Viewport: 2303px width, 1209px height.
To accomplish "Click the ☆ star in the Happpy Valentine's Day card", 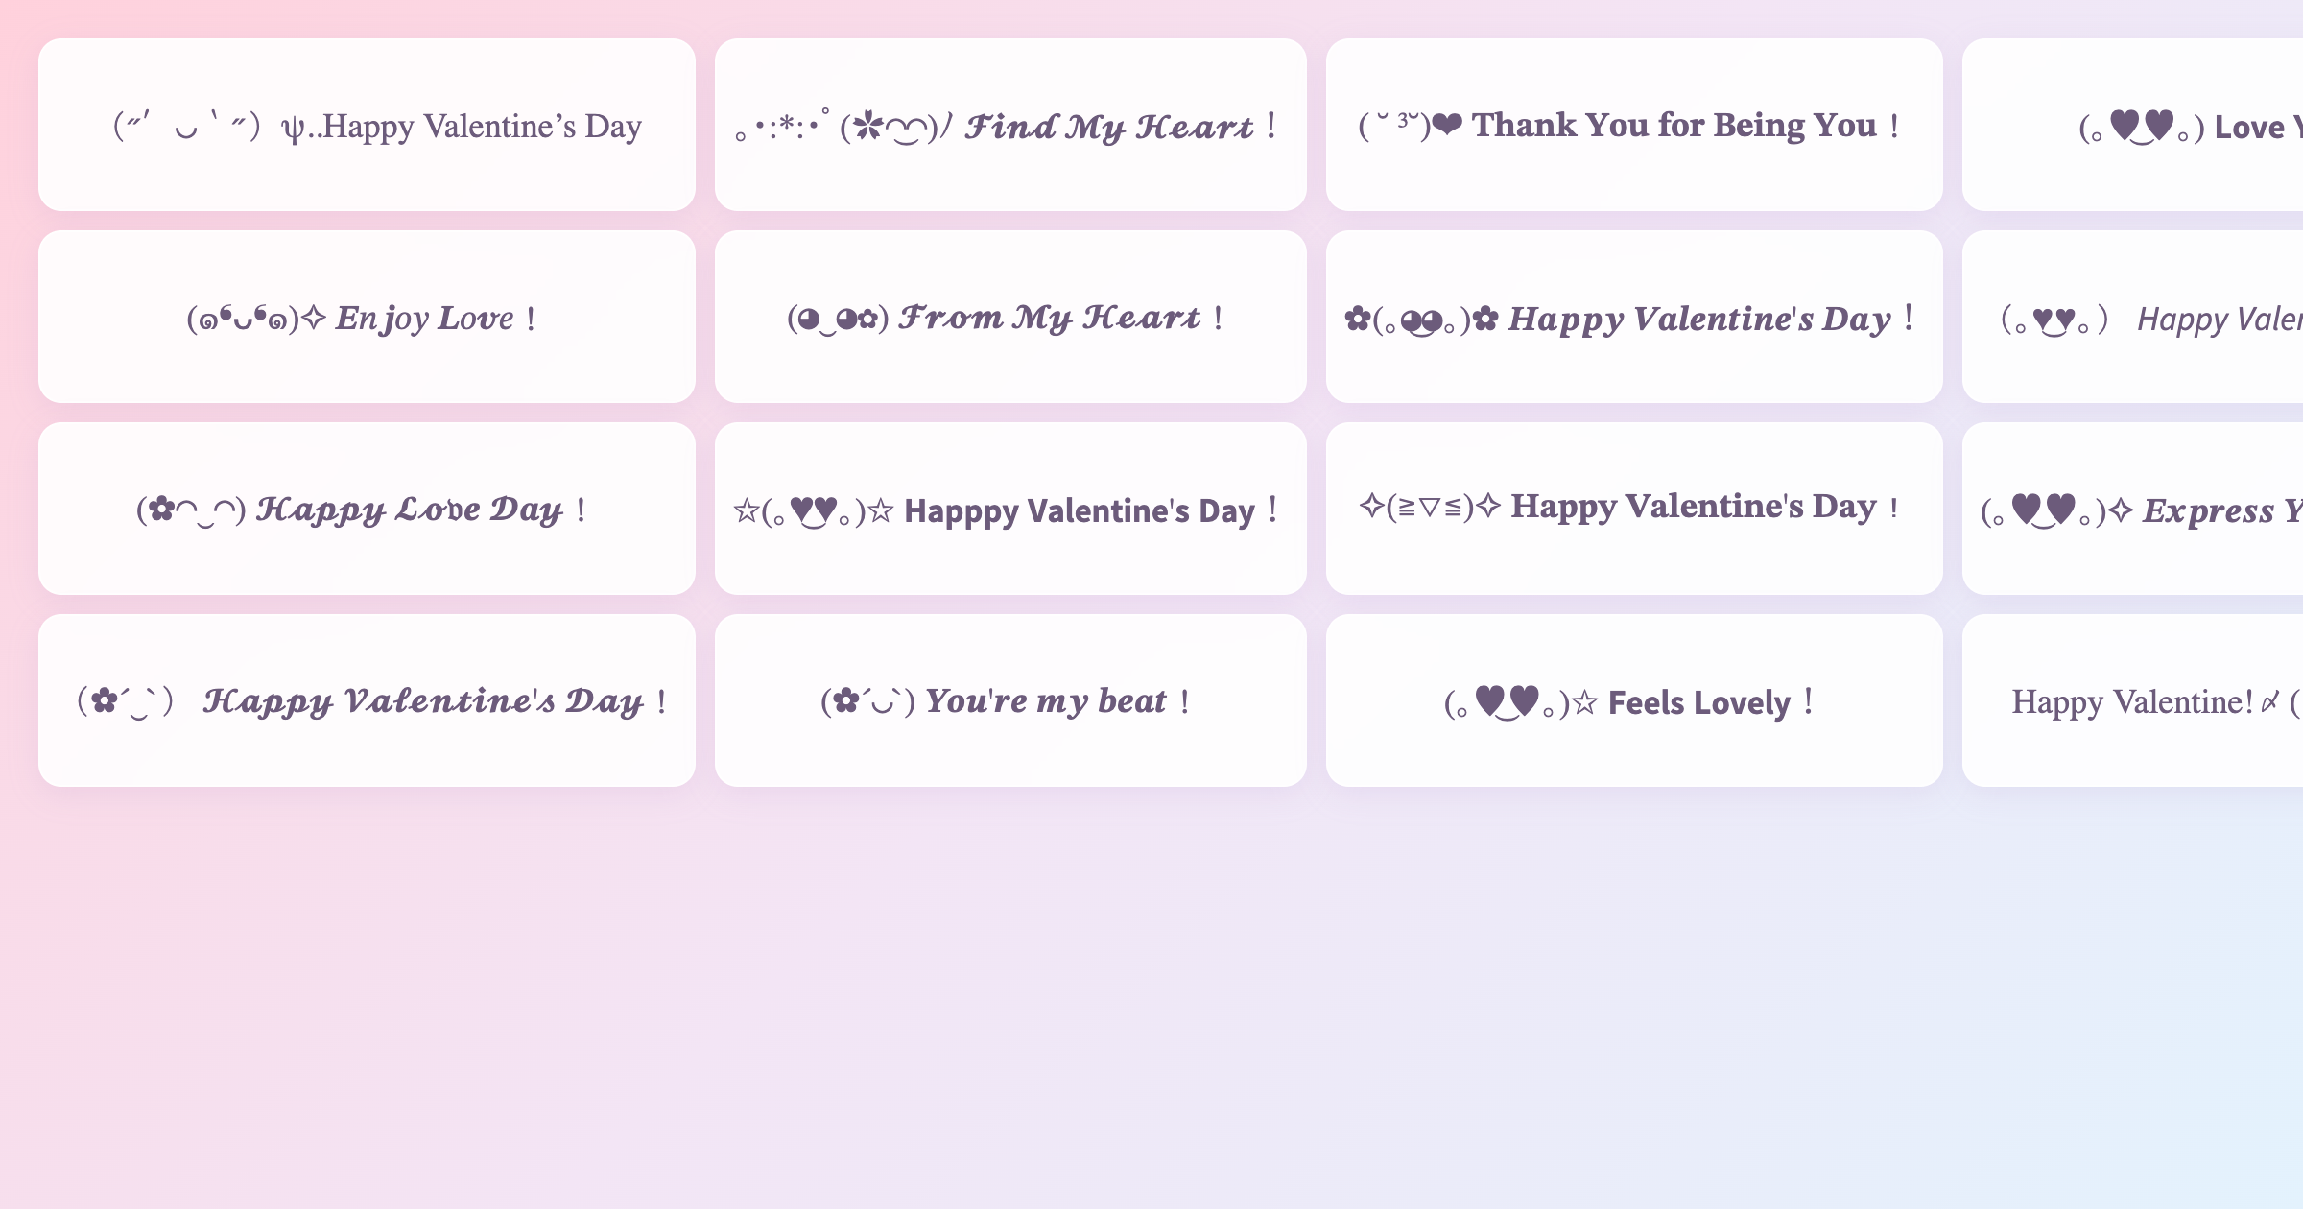I will [748, 510].
